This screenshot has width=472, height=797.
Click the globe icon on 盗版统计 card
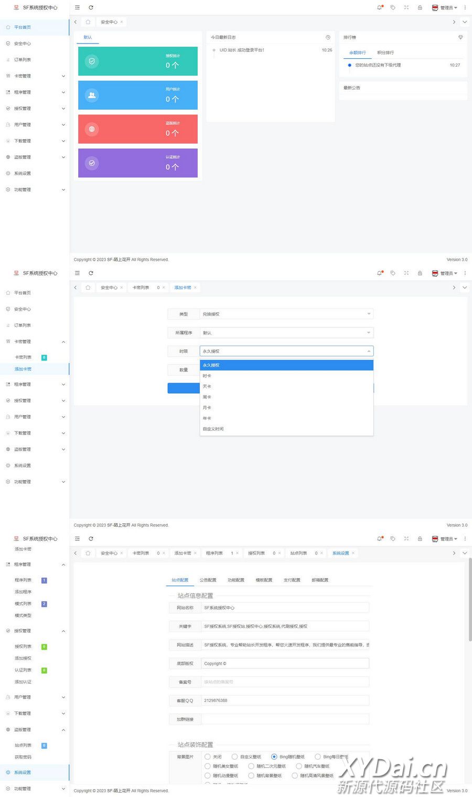pyautogui.click(x=92, y=129)
